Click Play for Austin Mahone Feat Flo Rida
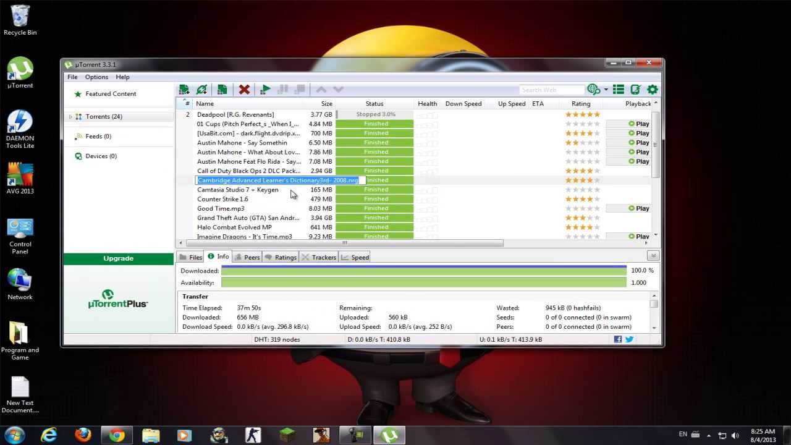Viewport: 791px width, 445px height. [x=638, y=161]
